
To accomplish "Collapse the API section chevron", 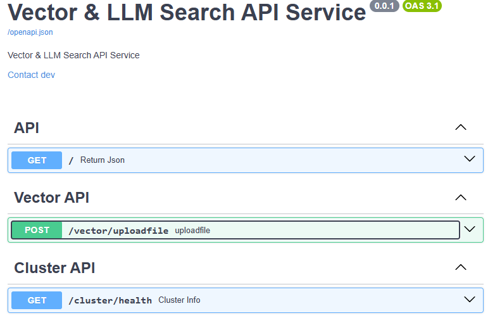I will pos(461,127).
